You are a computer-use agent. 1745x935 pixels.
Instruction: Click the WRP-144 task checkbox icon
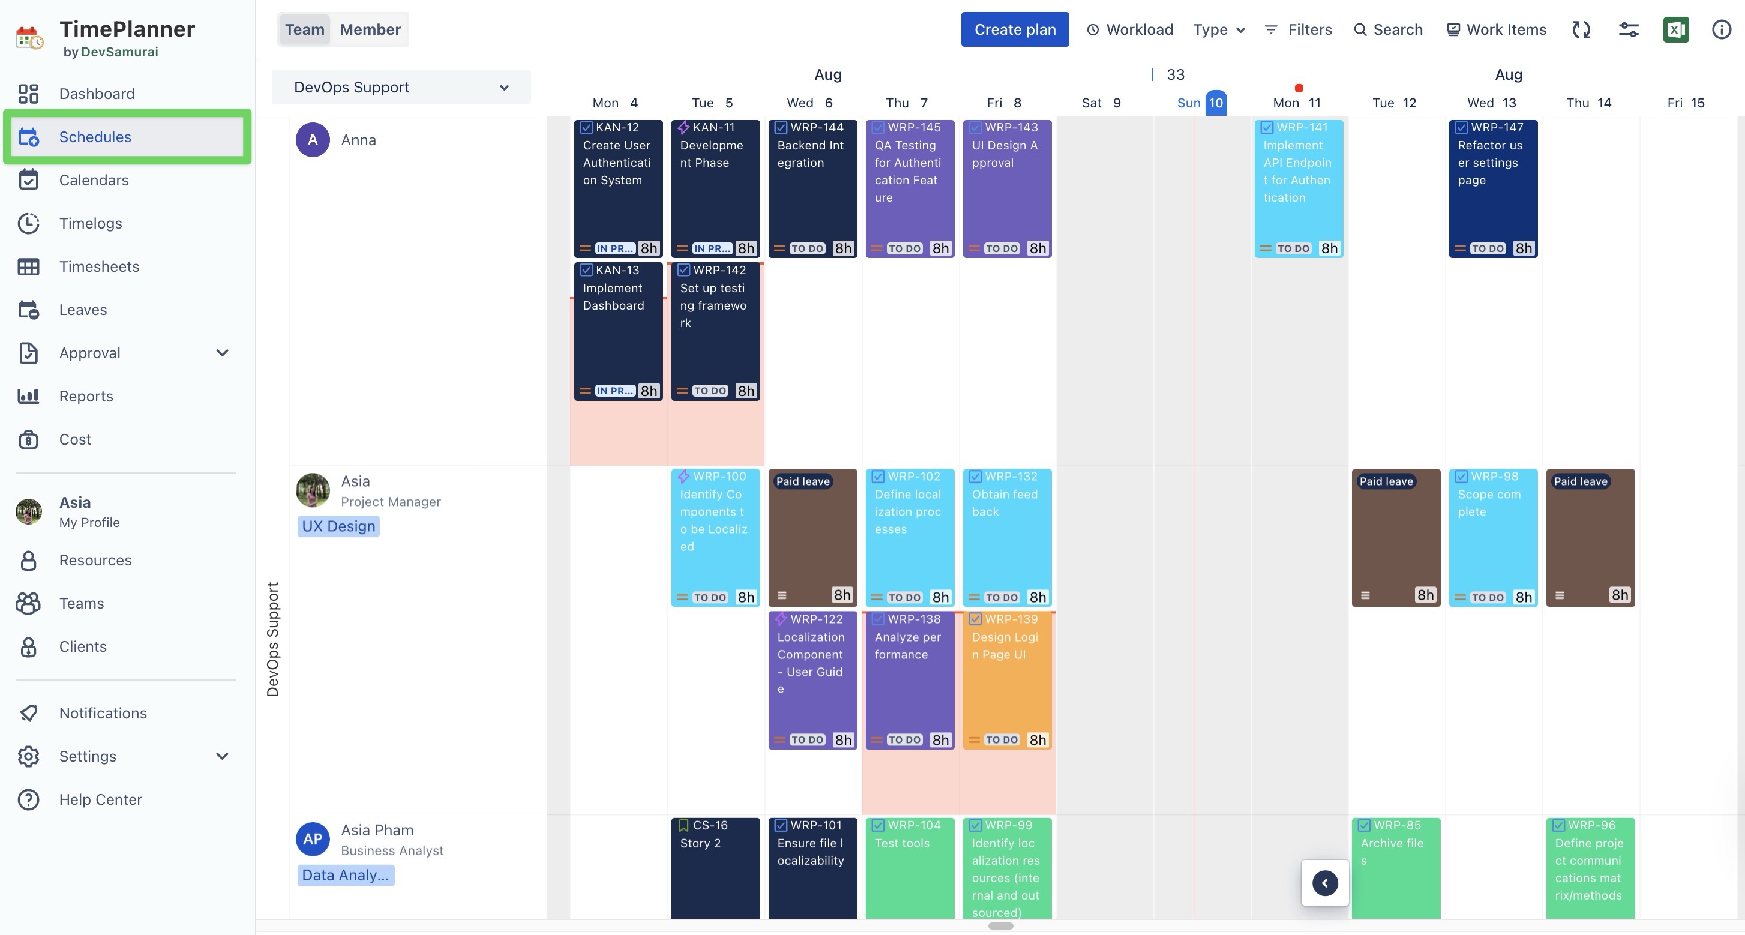[x=780, y=127]
